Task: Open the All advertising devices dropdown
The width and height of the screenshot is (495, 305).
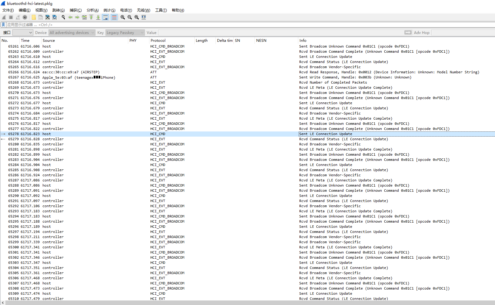Action: pos(72,32)
